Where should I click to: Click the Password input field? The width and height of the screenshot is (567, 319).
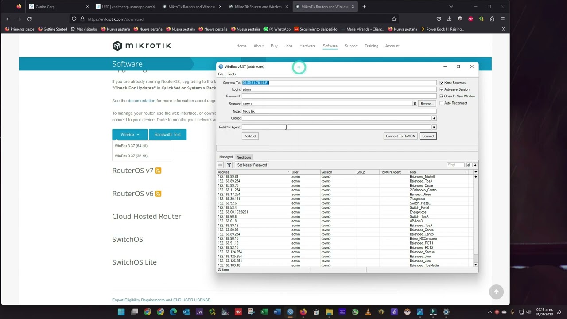coord(339,96)
